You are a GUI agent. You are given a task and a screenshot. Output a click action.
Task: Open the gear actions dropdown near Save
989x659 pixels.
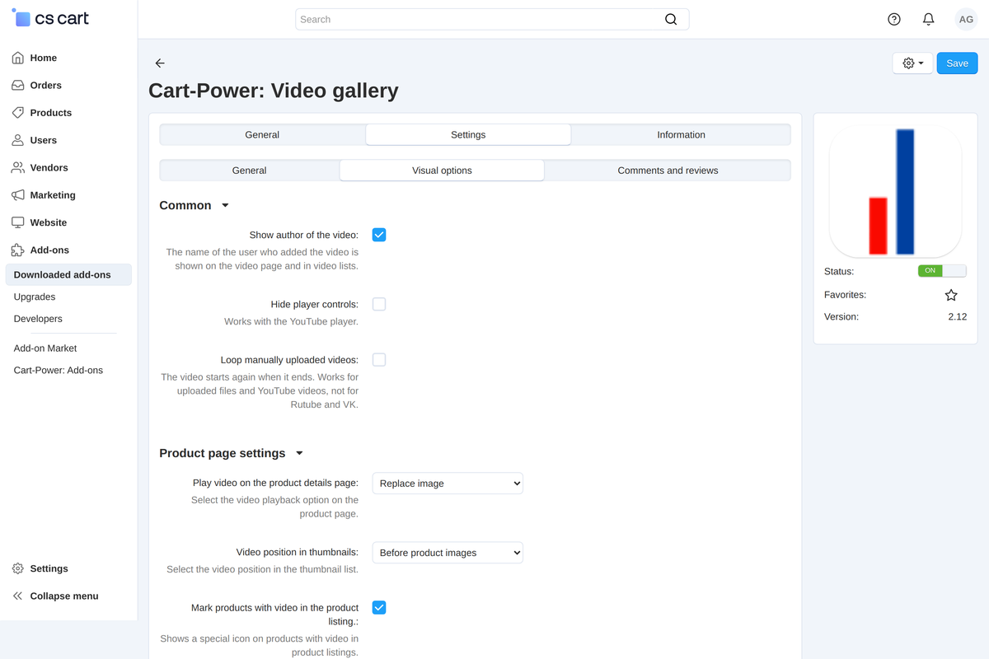912,63
